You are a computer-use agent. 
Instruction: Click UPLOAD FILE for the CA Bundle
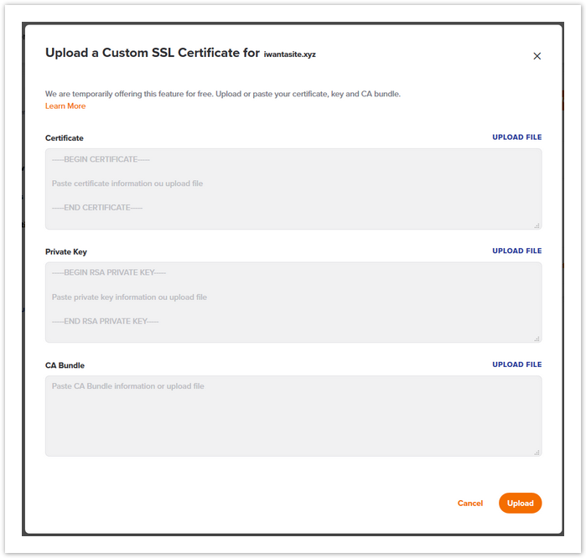[516, 364]
